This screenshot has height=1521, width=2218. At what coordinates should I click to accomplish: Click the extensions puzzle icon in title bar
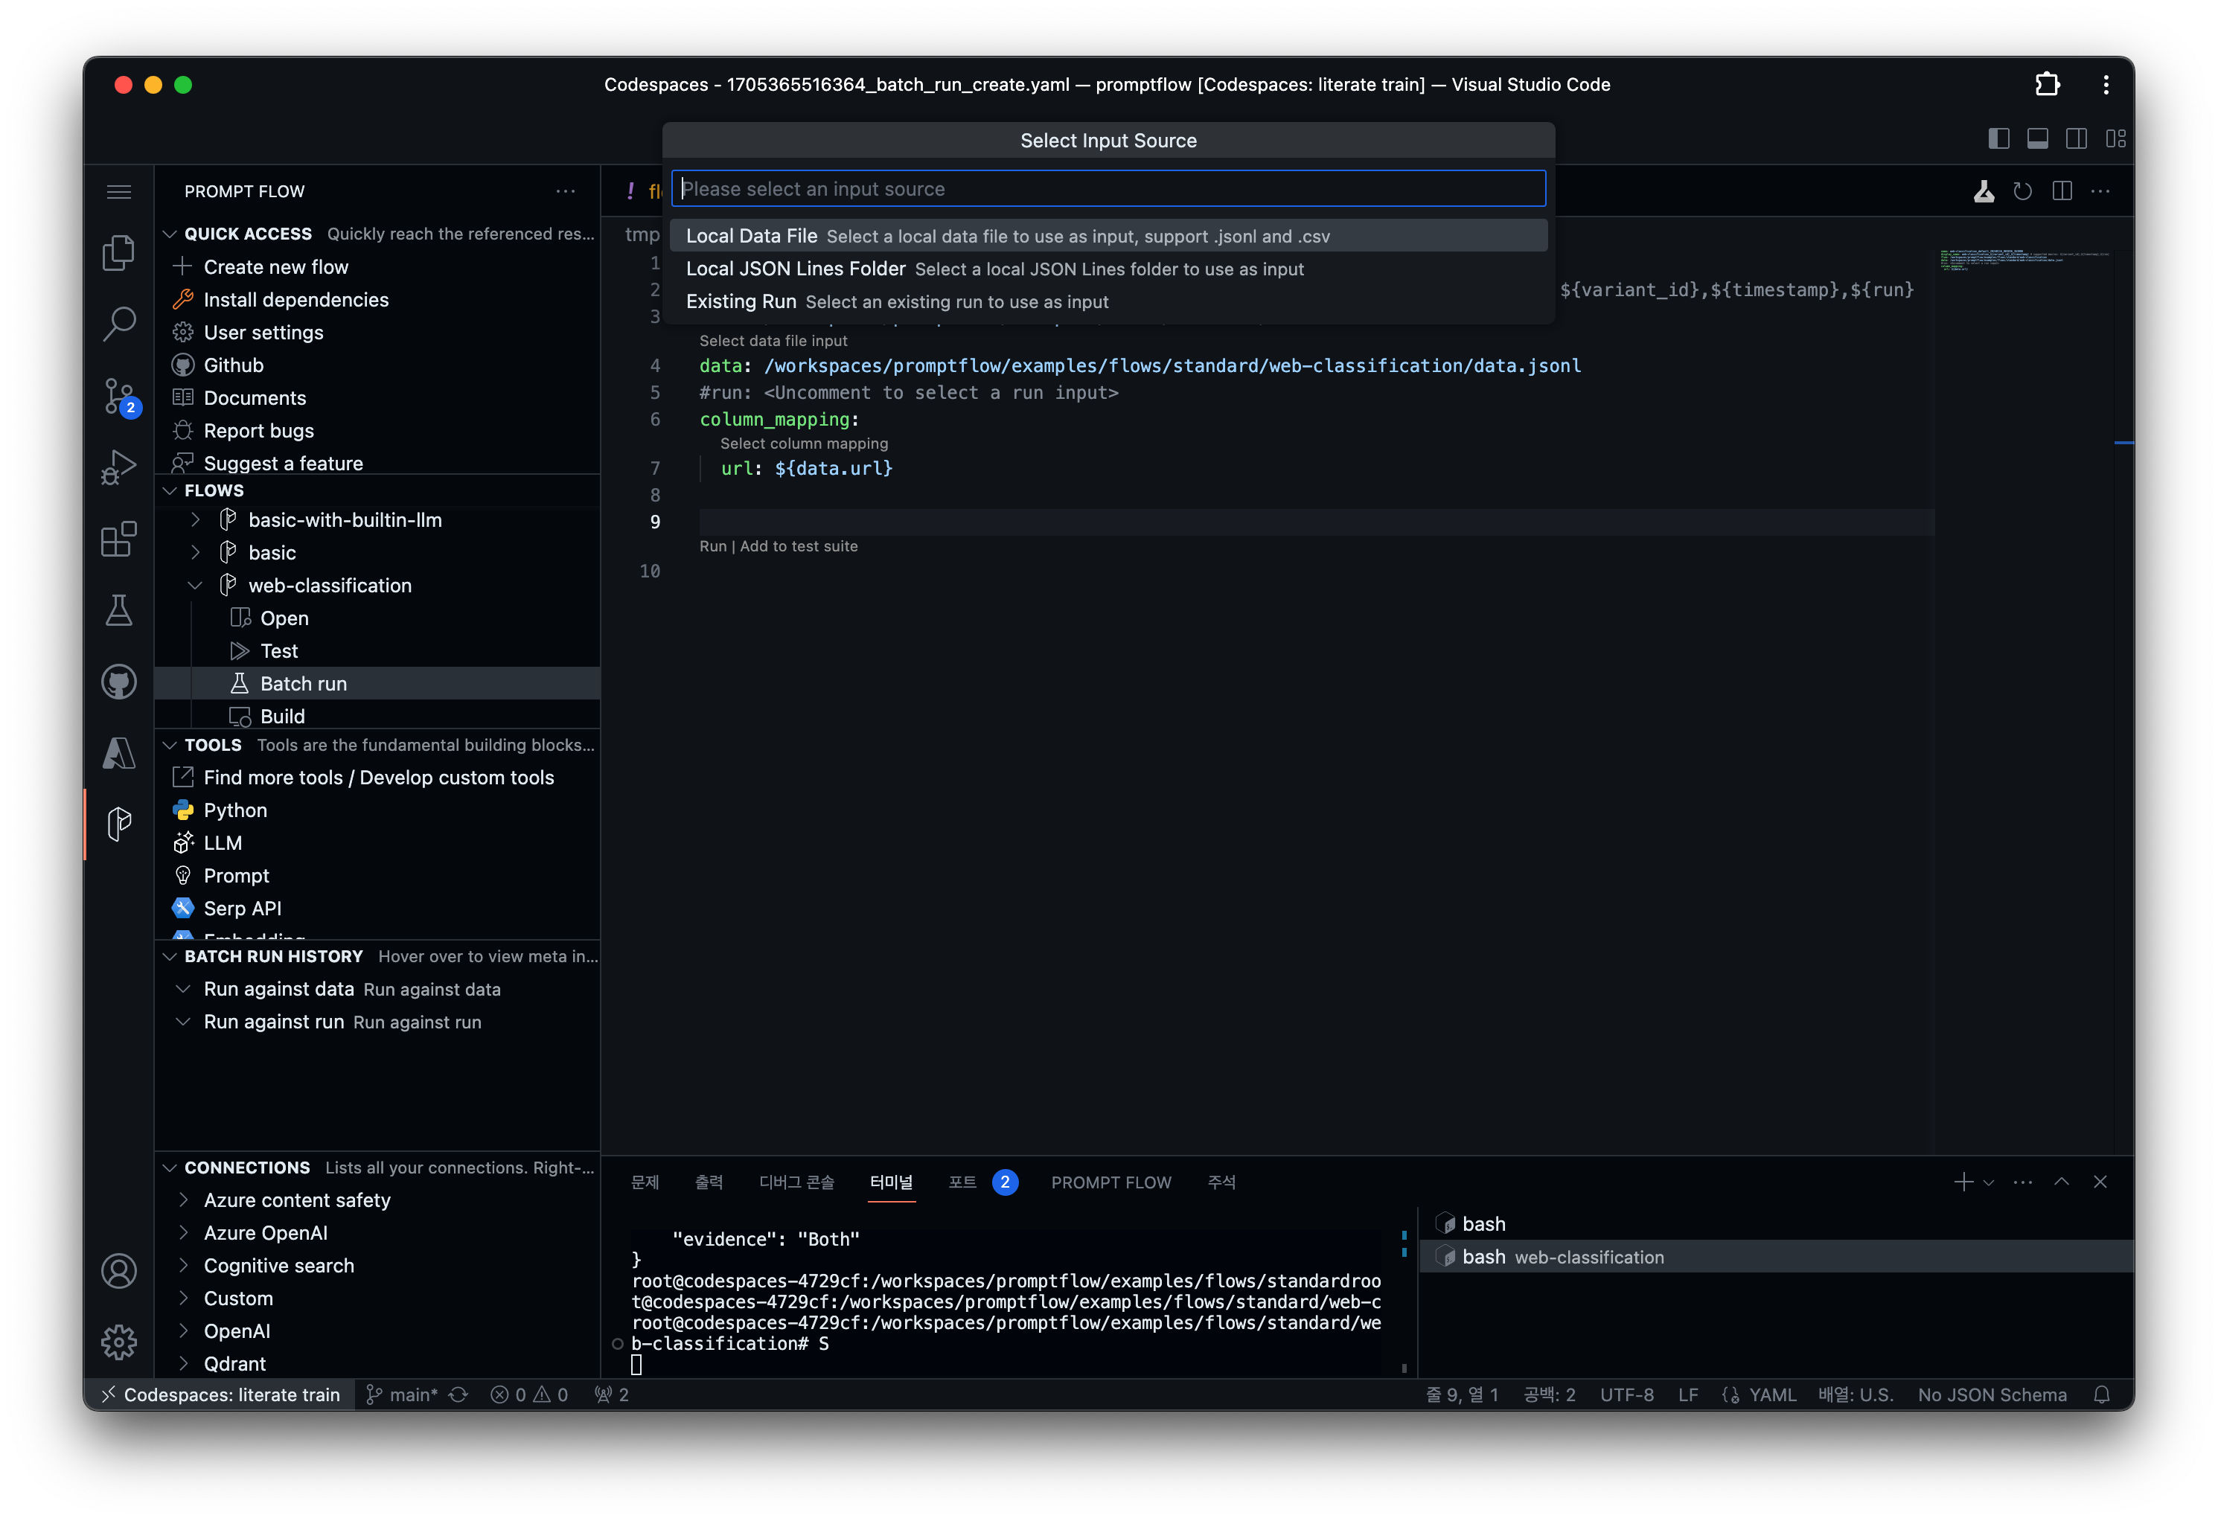pos(2046,84)
